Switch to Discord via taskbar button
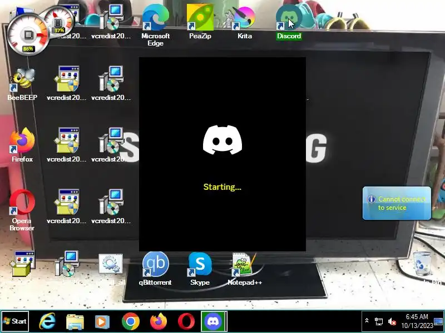 (x=214, y=321)
